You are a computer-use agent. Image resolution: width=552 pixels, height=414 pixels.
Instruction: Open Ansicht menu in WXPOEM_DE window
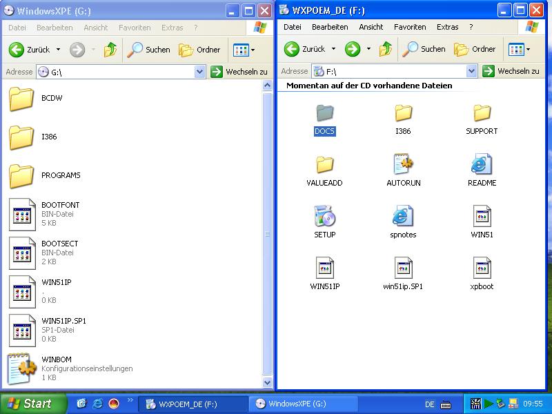click(371, 27)
